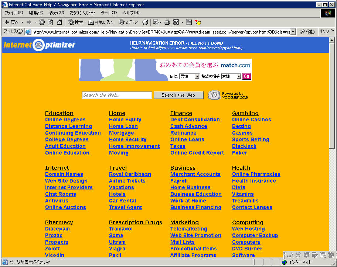
Task: Expand the address bar URL dropdown
Action: click(293, 32)
